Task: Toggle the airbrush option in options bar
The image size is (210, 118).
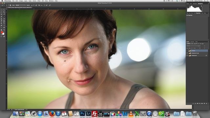Action: pyautogui.click(x=47, y=5)
